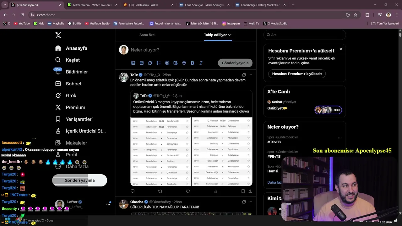
Task: Dismiss the Premium+ upgrade card
Action: [x=341, y=49]
